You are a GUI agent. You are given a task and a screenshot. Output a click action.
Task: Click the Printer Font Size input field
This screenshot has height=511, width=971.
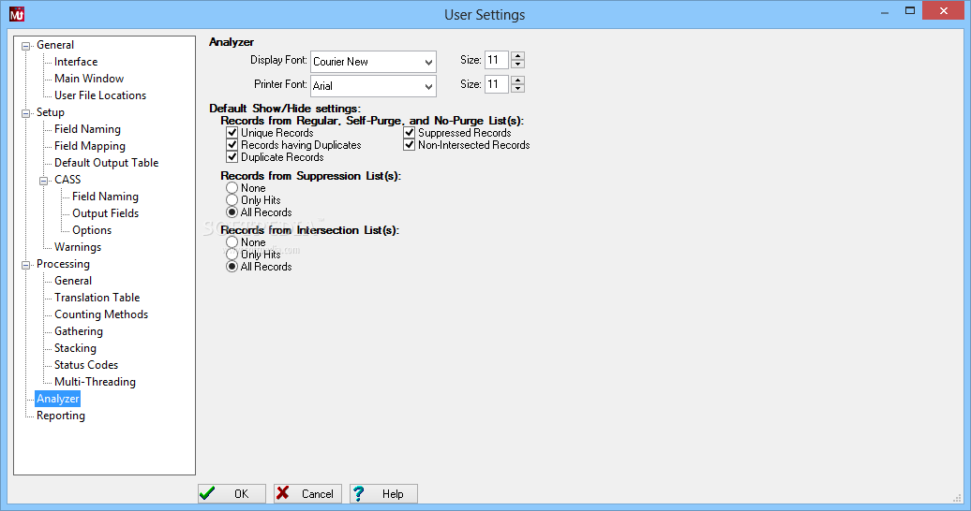click(x=497, y=84)
